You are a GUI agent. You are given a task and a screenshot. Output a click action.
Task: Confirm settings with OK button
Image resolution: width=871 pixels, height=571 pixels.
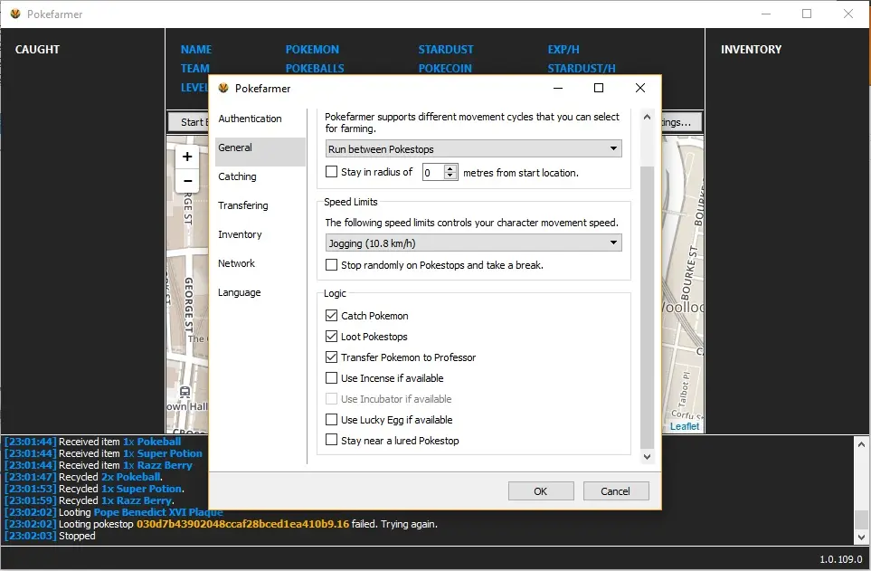tap(540, 491)
